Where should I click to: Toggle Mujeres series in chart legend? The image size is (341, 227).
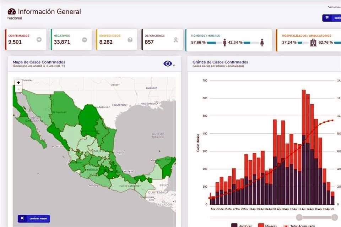click(x=268, y=226)
